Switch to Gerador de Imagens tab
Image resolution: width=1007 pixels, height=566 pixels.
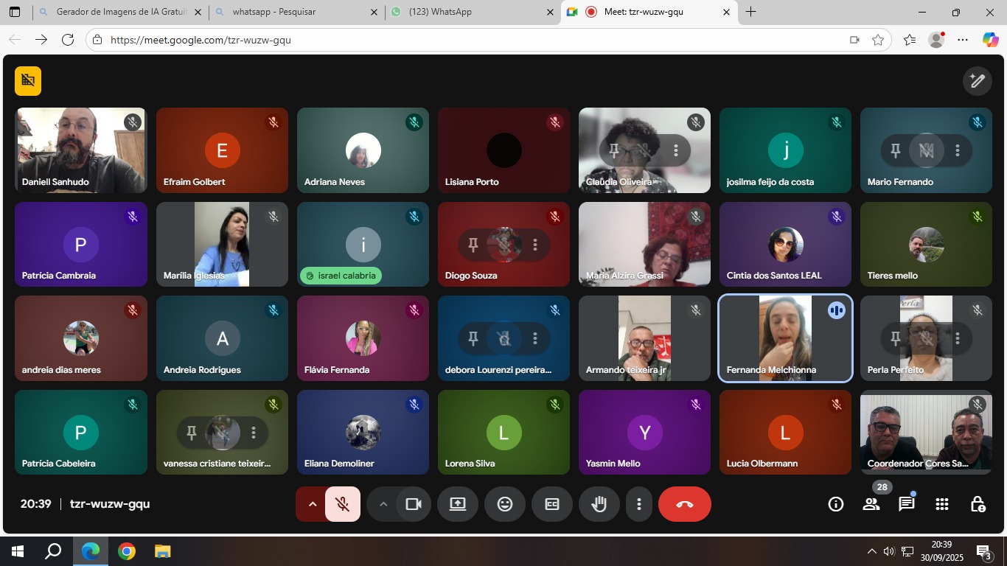click(x=118, y=12)
